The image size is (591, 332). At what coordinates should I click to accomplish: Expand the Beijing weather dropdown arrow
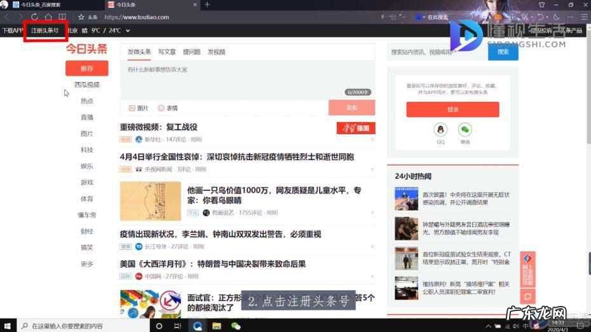point(128,31)
